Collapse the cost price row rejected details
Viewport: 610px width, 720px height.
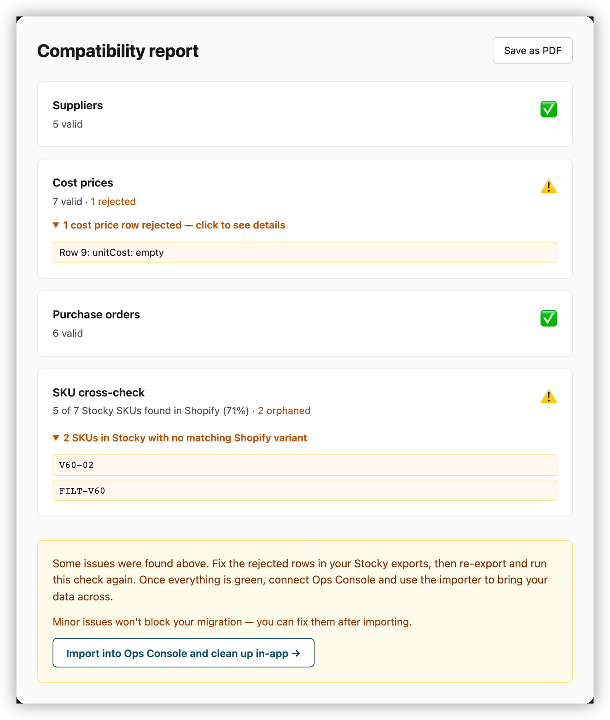point(169,225)
